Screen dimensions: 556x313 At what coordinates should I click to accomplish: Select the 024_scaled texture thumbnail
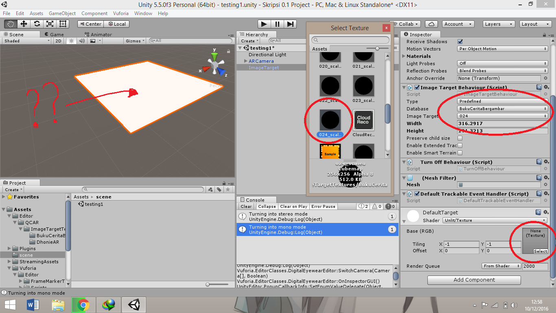[x=330, y=120]
